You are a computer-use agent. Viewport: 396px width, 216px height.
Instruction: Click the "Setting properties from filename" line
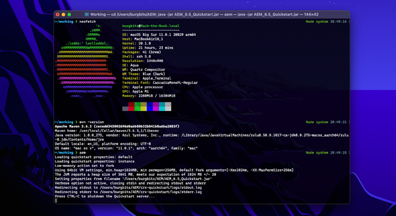tap(134, 179)
